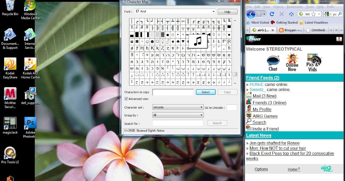This screenshot has width=345, height=181.
Task: Open the My Profile link
Action: click(x=262, y=109)
